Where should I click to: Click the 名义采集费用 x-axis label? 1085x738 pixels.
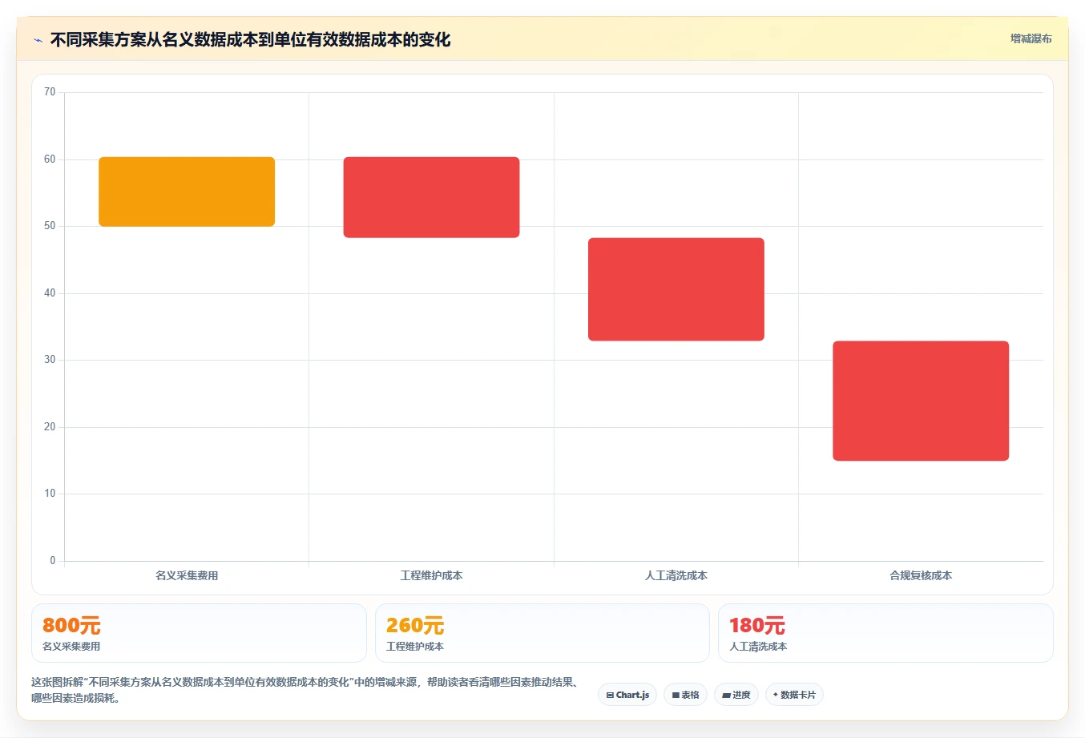[x=187, y=575]
